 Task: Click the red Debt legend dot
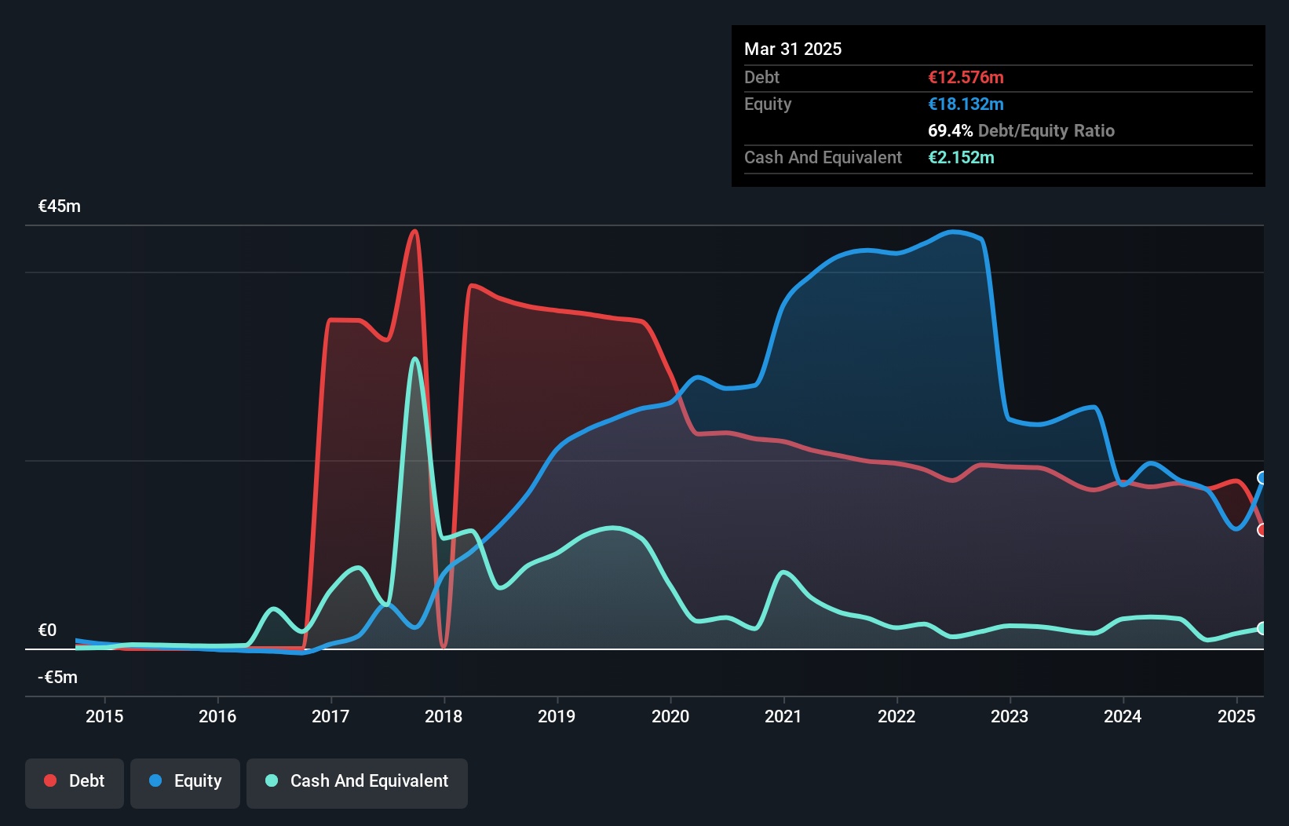coord(49,780)
